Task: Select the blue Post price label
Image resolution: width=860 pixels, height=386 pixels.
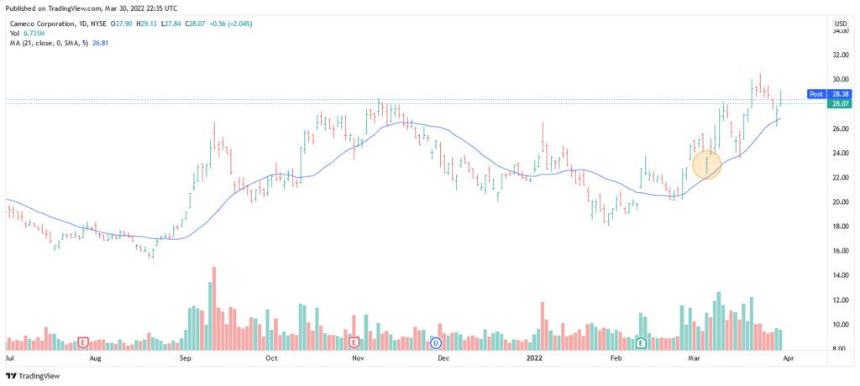Action: point(815,94)
